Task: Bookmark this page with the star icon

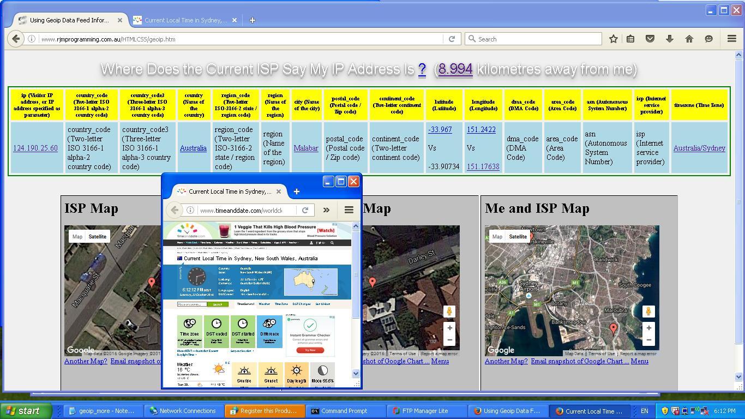Action: tap(614, 39)
